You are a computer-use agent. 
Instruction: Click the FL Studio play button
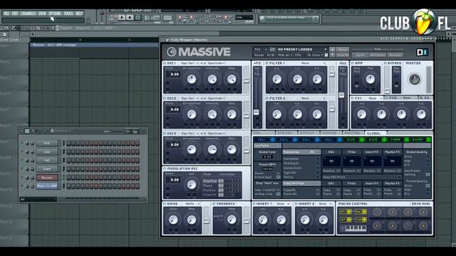122,18
